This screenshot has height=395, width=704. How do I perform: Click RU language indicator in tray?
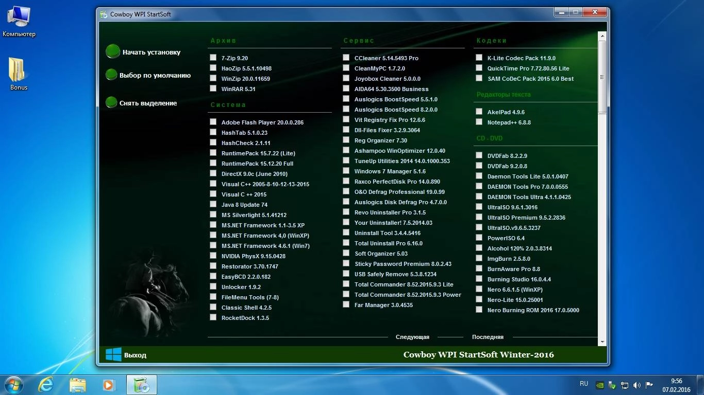[x=584, y=384]
